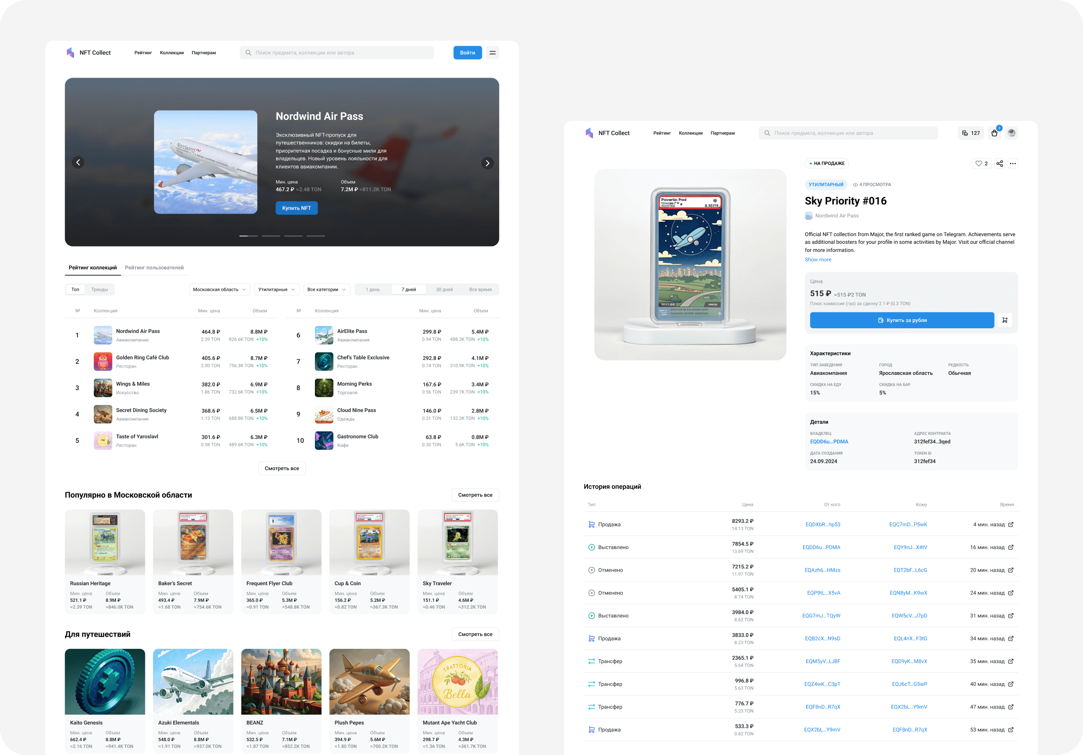This screenshot has height=755, width=1083.
Task: Open the three-dots more options menu
Action: (x=1013, y=164)
